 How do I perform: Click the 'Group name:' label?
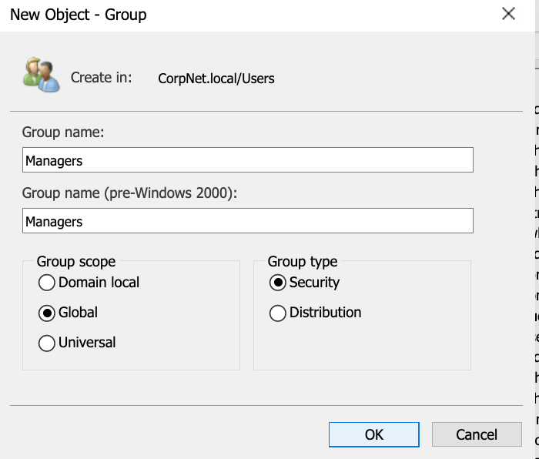(63, 132)
